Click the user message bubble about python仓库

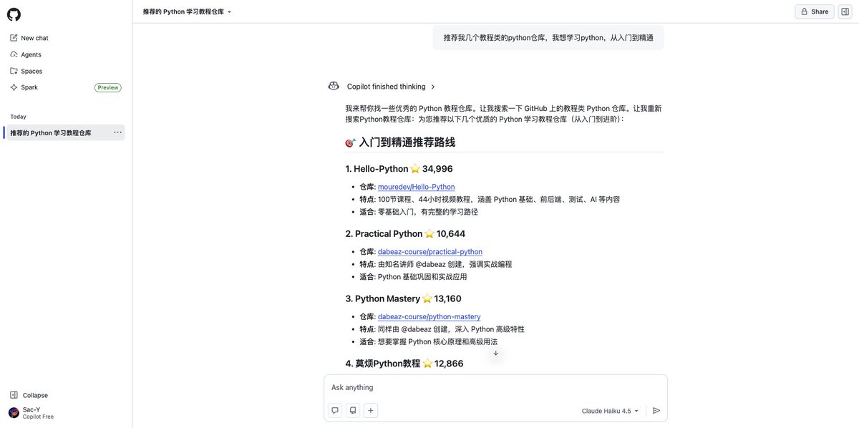coord(548,38)
